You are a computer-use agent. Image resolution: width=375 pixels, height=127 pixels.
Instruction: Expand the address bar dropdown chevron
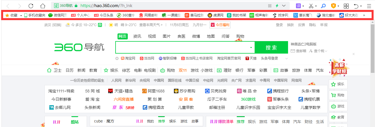click(284, 6)
